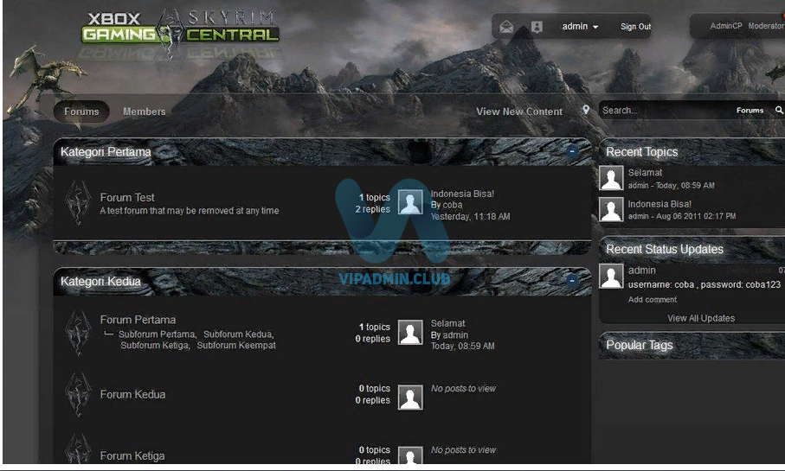Click Add comment on admin's status
Screen dimensions: 785x471
[653, 300]
